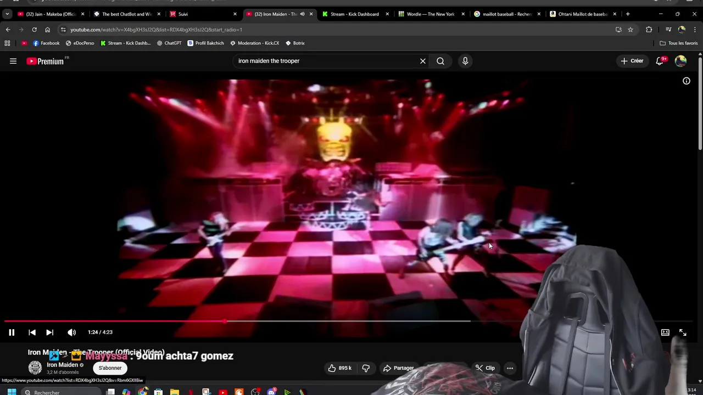Open the Moderation - Kick.CX bookmark

tap(254, 43)
